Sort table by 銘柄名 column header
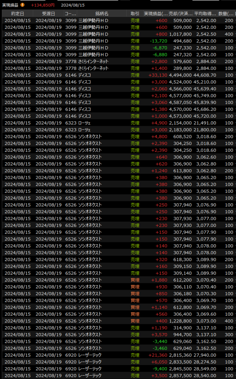 pos(102,13)
